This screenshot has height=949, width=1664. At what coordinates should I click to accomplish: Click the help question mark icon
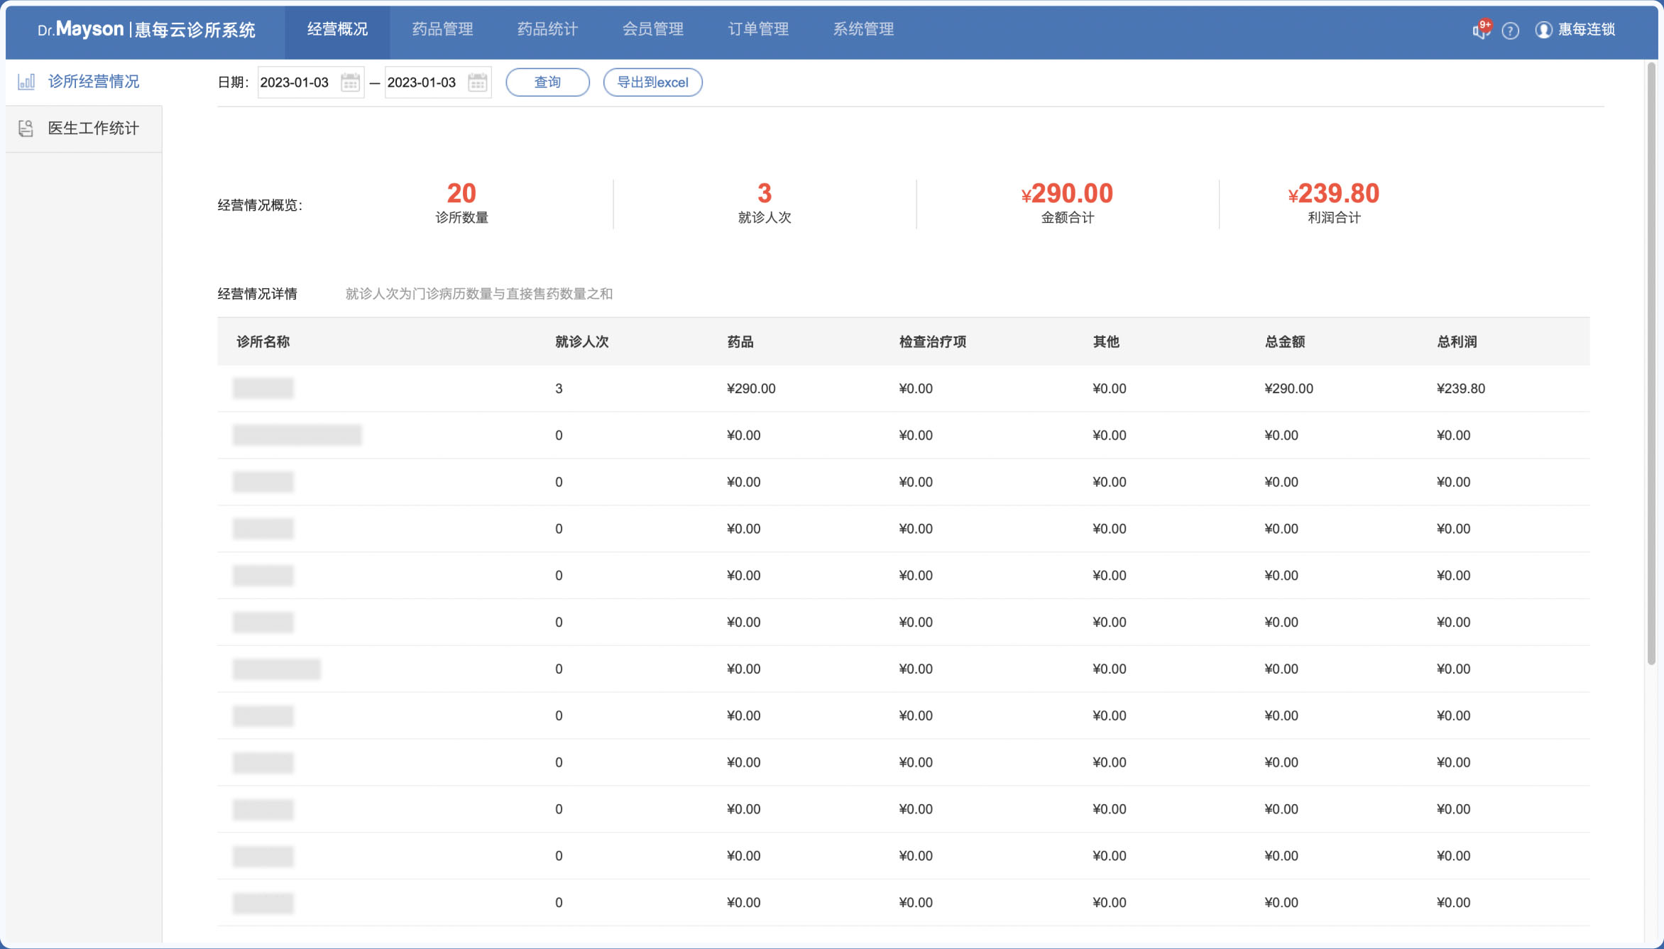1510,31
